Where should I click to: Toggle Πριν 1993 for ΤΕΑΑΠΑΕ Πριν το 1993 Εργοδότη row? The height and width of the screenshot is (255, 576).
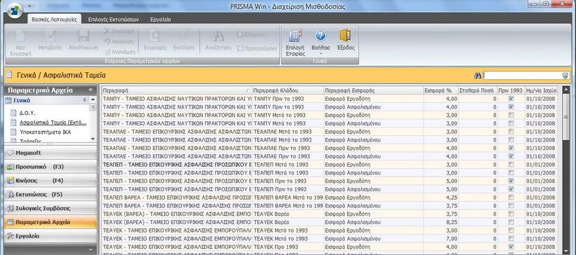point(511,148)
